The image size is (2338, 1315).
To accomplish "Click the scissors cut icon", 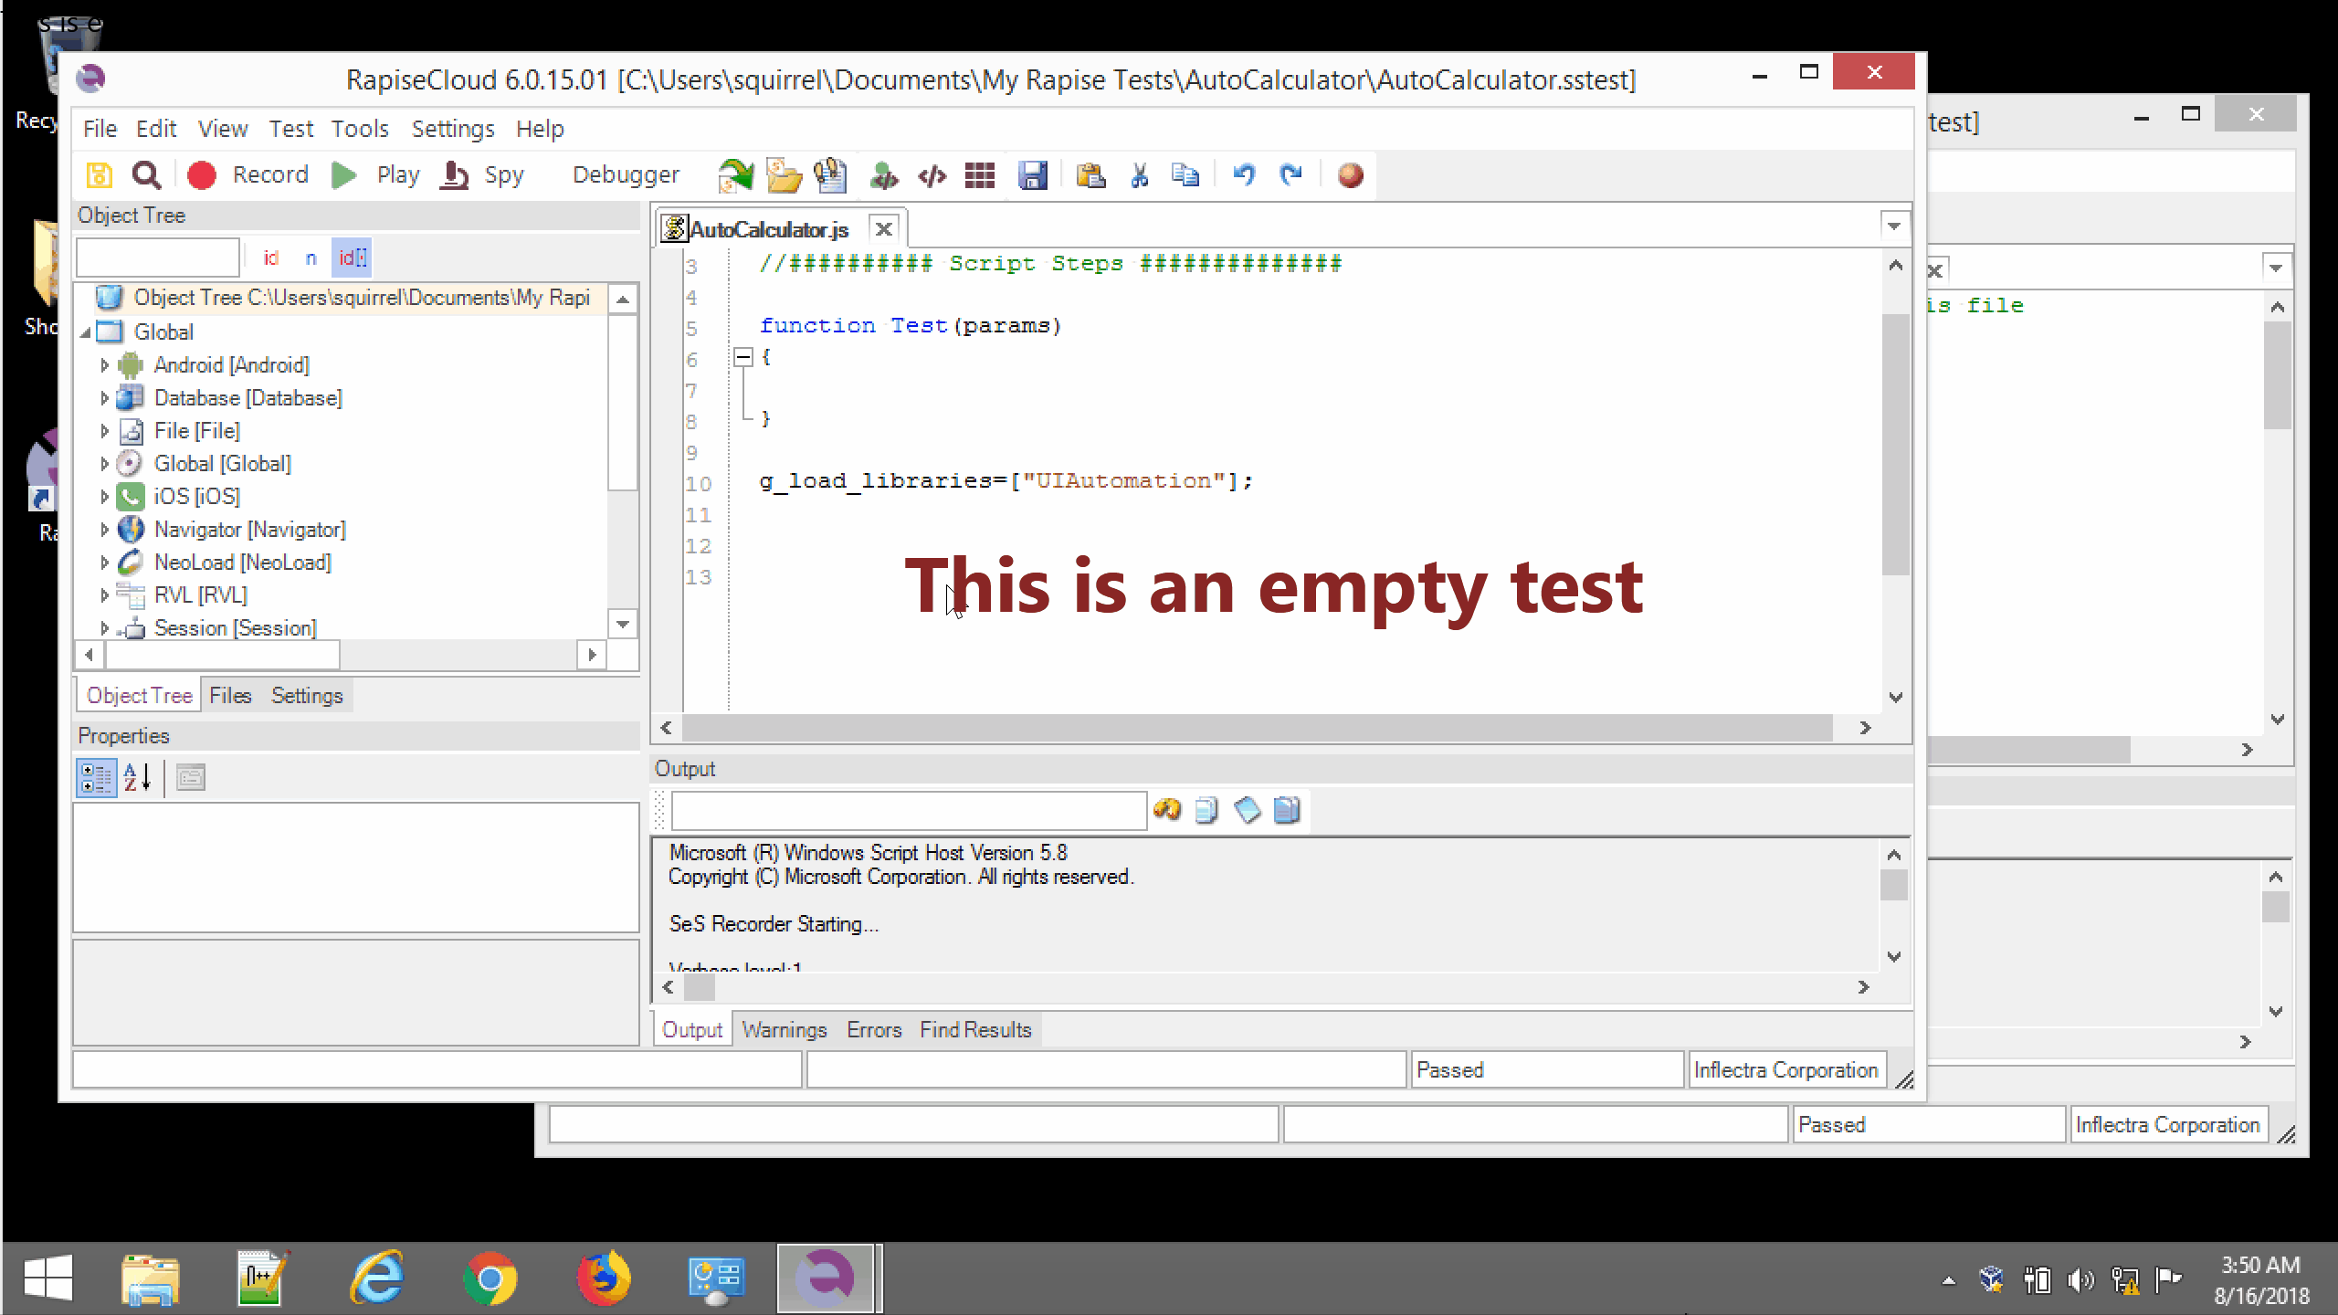I will pyautogui.click(x=1139, y=174).
